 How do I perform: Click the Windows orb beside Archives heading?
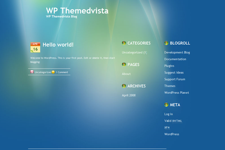pyautogui.click(x=124, y=86)
